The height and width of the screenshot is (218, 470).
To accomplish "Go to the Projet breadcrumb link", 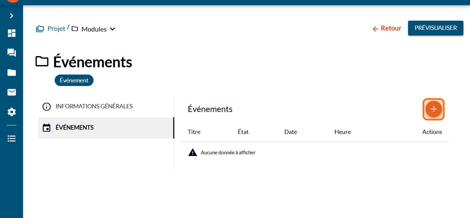I will (x=56, y=29).
